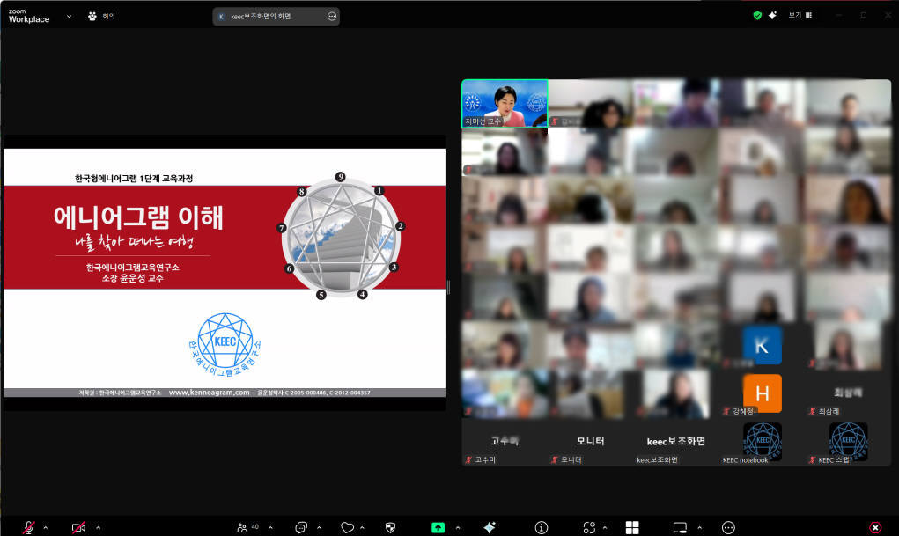Select the KEEC 스탭 participant tile
899x536 pixels.
coord(849,442)
